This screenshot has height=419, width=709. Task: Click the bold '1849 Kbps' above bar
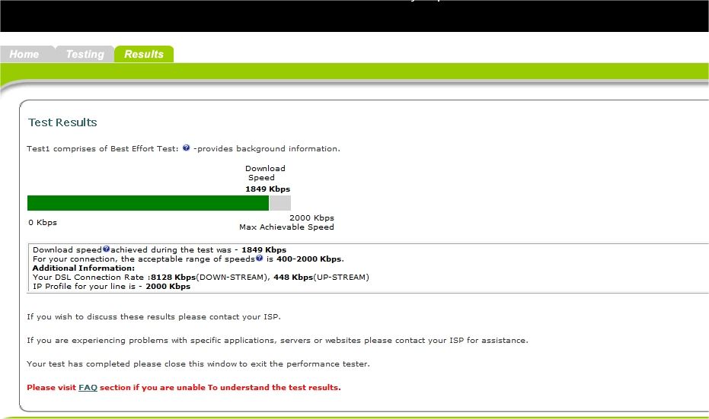click(x=268, y=189)
